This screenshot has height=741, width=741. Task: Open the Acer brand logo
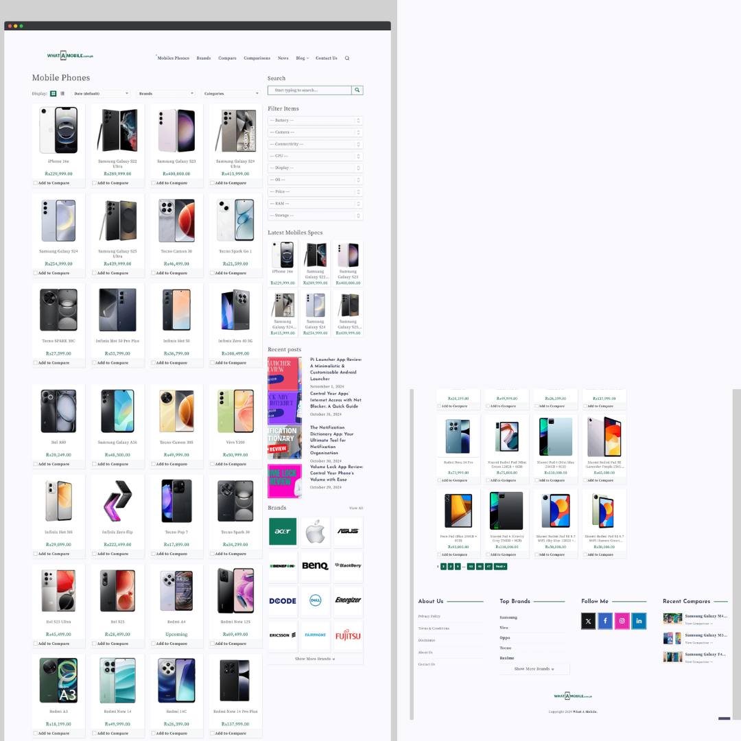[x=283, y=531]
